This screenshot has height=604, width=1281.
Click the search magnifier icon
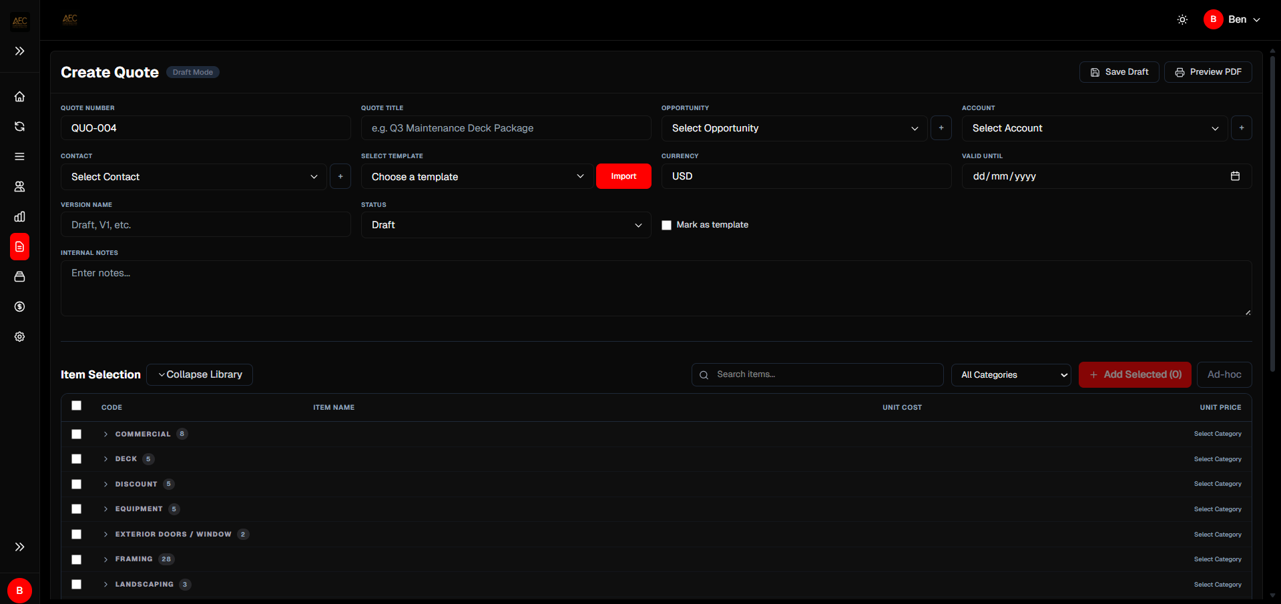[x=704, y=375]
